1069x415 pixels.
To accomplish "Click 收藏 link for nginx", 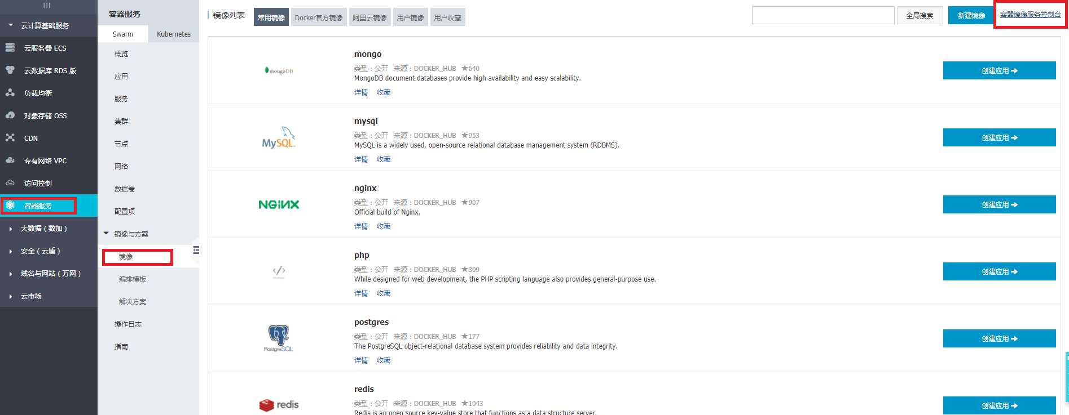I will (384, 226).
